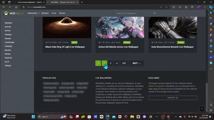Select the Movies category
The width and height of the screenshot is (214, 120).
point(8,50)
